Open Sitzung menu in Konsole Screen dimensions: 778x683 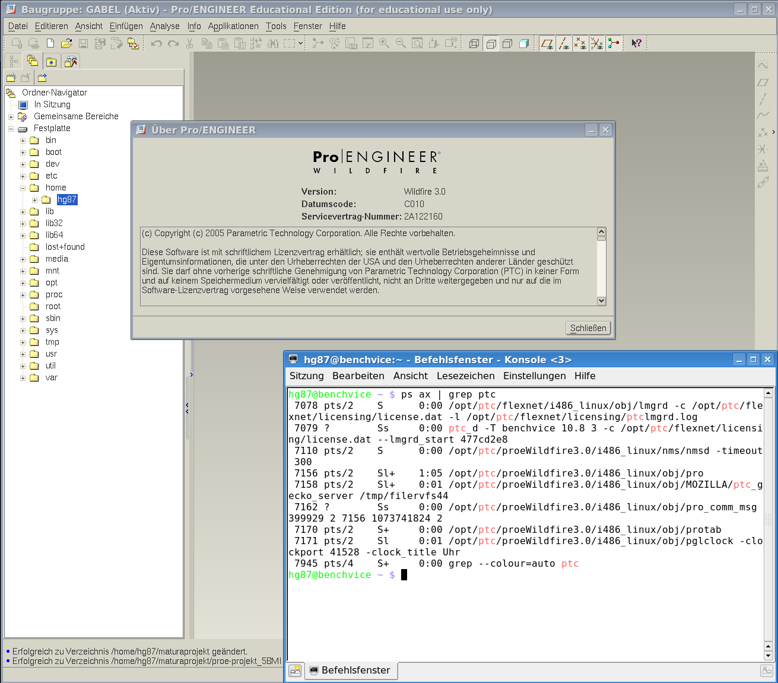(306, 376)
